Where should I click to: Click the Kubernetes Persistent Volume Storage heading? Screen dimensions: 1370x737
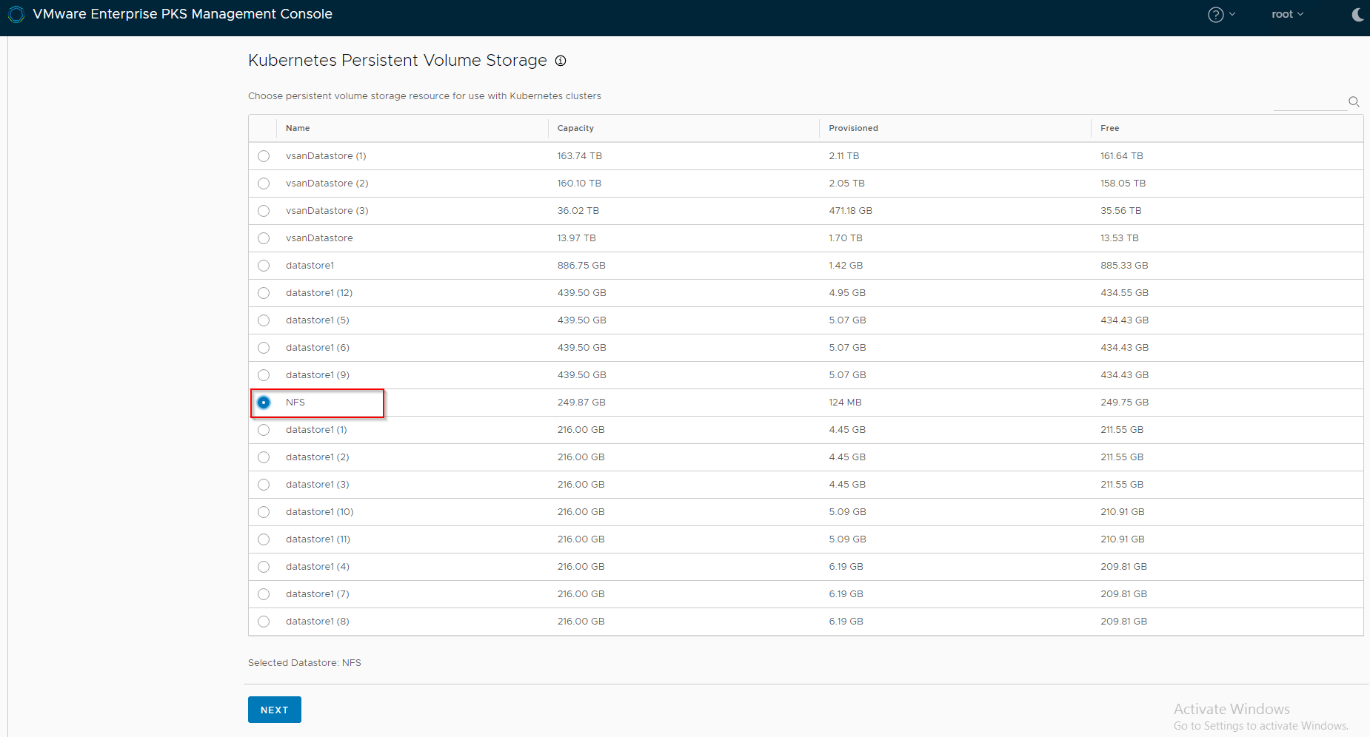(398, 61)
